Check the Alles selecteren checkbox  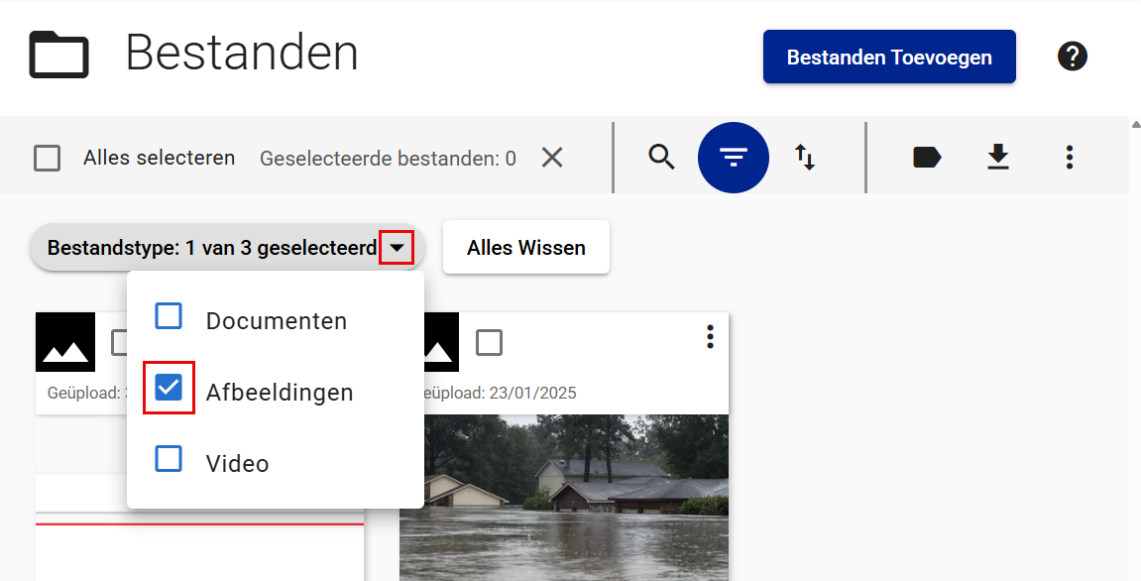tap(47, 158)
